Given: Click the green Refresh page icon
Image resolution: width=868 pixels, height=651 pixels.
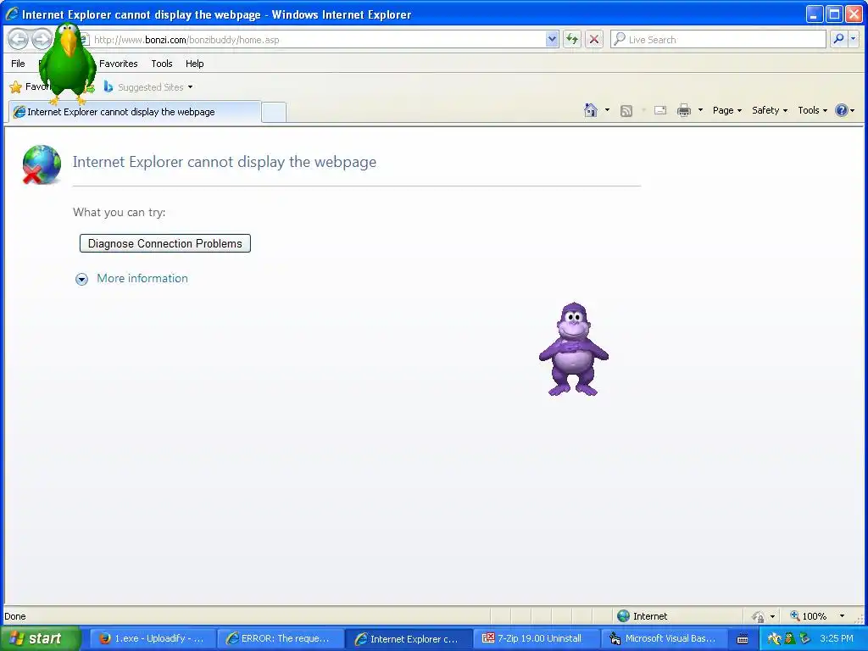Looking at the screenshot, I should click(572, 39).
